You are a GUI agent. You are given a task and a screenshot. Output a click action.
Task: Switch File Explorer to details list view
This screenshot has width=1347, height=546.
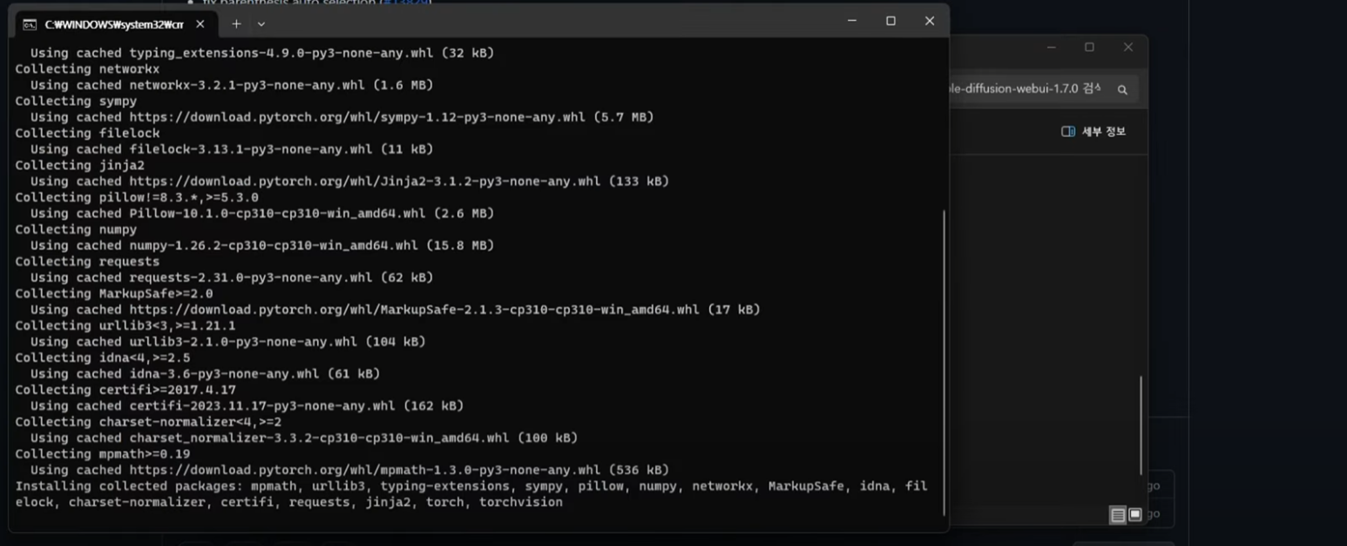point(1117,515)
